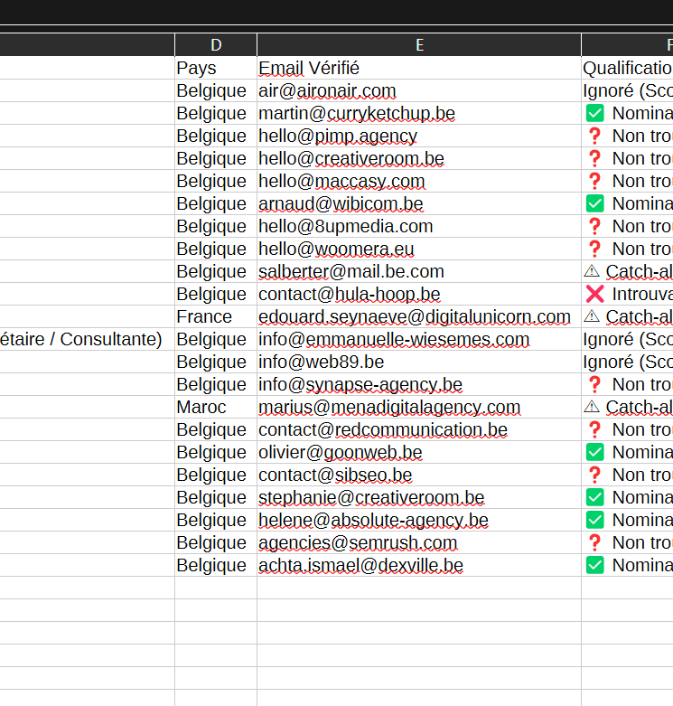
Task: Click Catch-al status in edouard.seynaeve row
Action: click(x=628, y=316)
